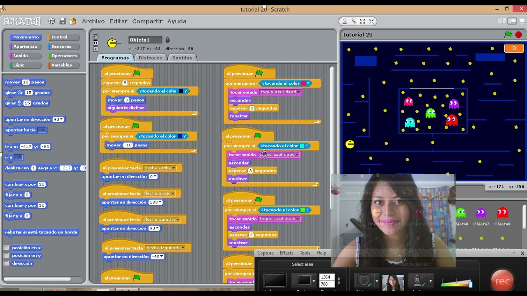This screenshot has height=296, width=527.
Task: Click the red rec record button
Action: [x=502, y=281]
